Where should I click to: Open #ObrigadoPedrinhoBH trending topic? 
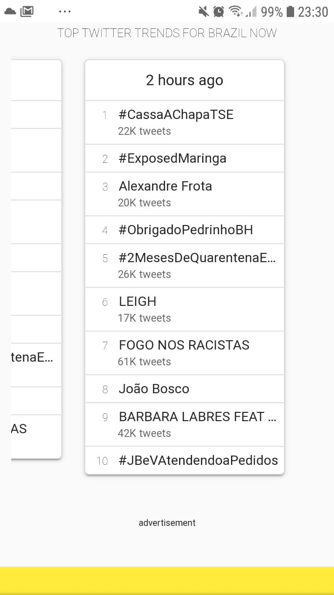(185, 230)
